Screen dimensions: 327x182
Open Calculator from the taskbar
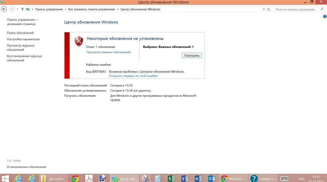[158, 178]
